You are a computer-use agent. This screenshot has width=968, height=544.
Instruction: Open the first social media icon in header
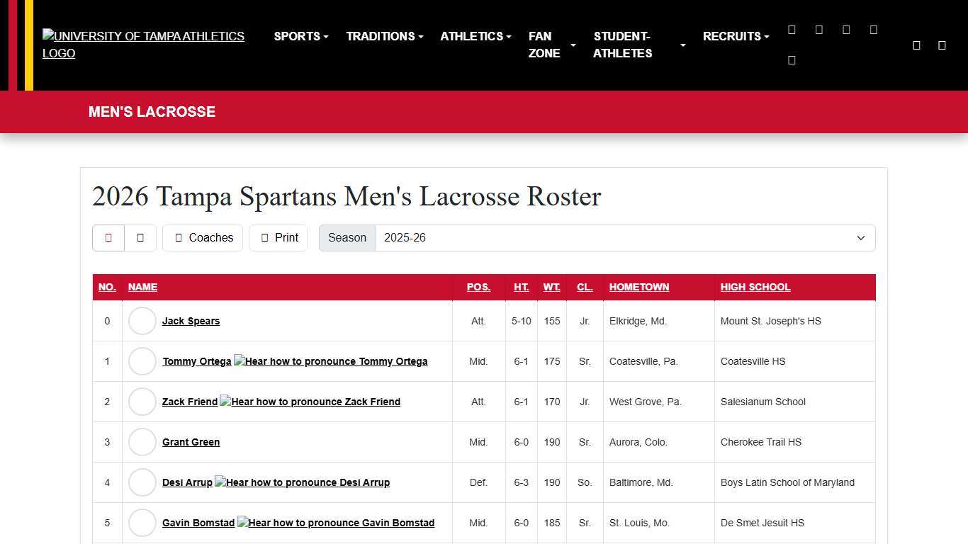792,29
